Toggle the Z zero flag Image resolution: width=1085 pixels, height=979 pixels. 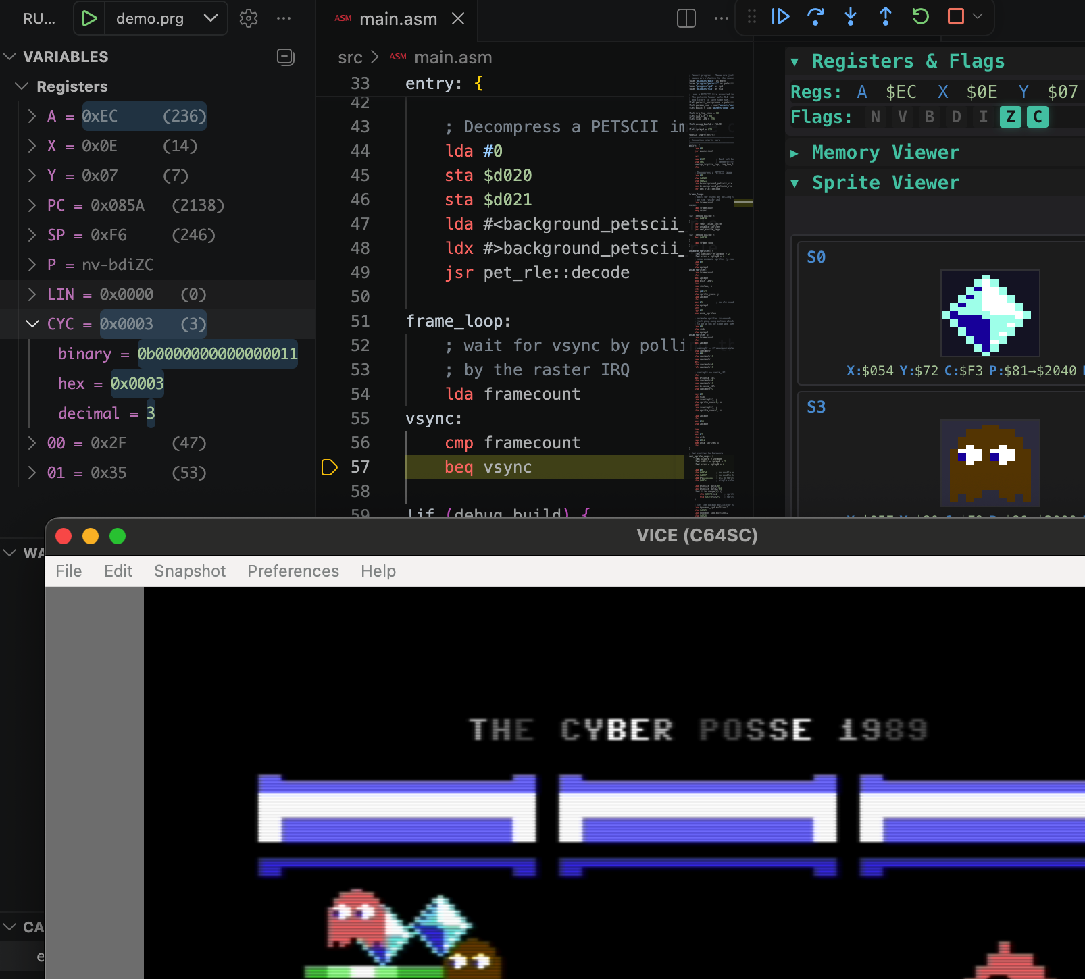coord(1011,117)
